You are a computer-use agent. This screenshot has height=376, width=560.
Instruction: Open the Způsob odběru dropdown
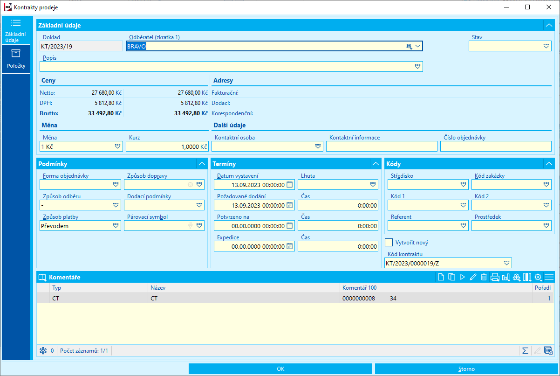click(116, 205)
